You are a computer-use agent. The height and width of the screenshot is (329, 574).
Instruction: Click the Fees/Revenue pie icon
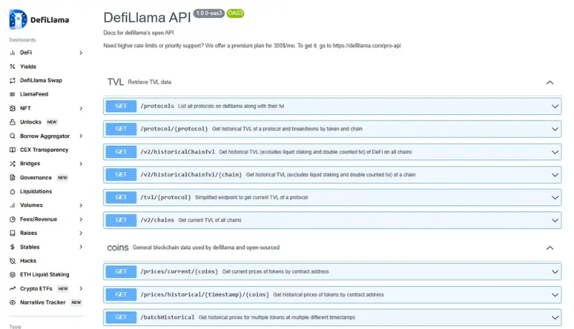pyautogui.click(x=12, y=220)
